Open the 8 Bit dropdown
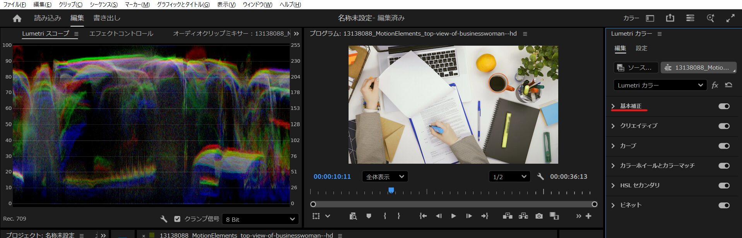This screenshot has height=238, width=742. click(260, 219)
